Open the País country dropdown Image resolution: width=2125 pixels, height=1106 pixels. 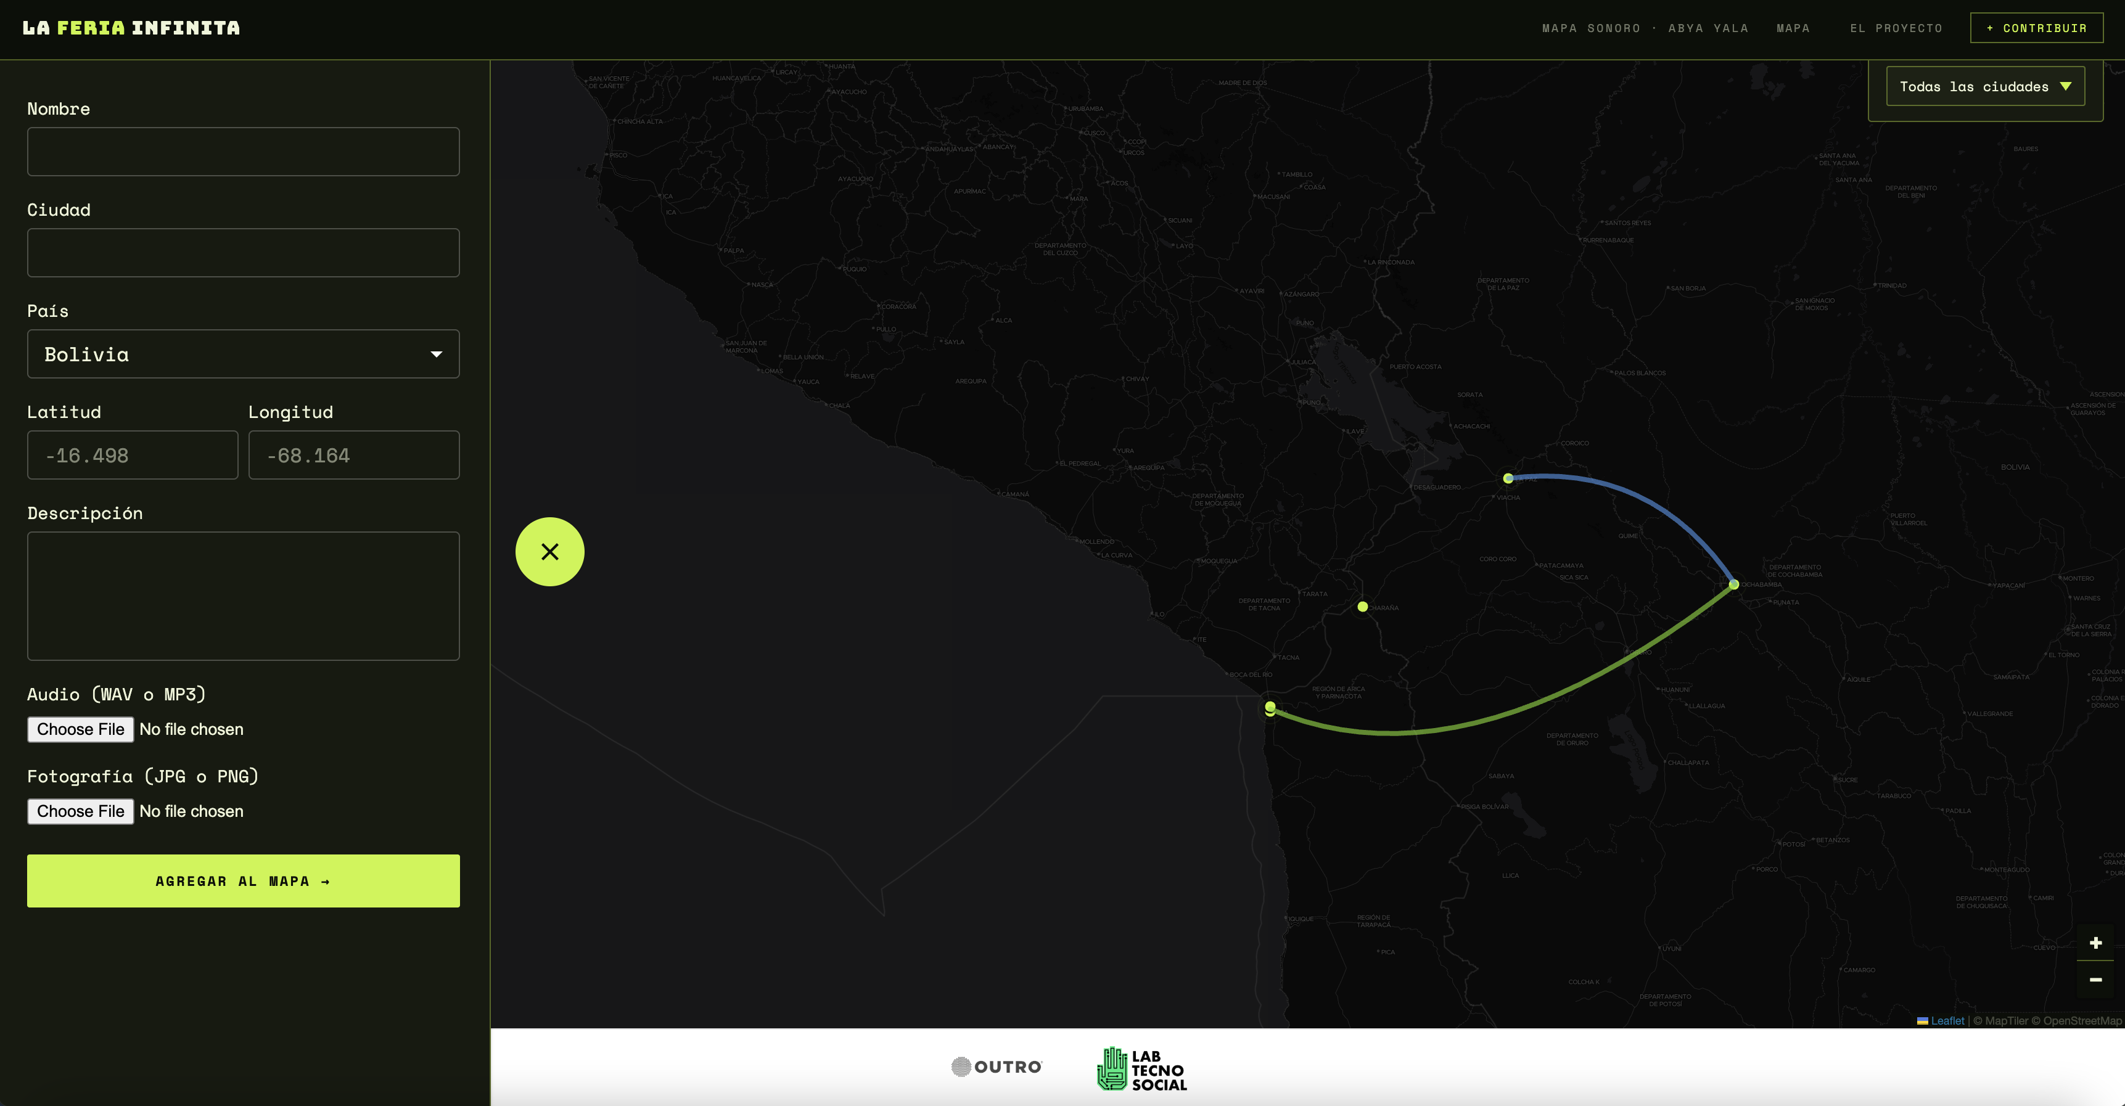244,354
